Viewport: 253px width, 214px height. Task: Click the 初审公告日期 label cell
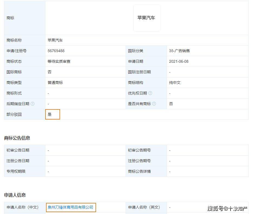click(25, 150)
